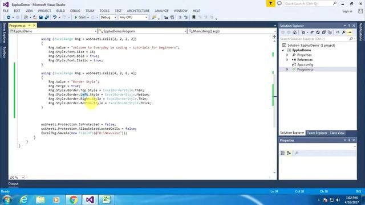Click the Sign in link
This screenshot has width=365, height=205.
click(347, 11)
